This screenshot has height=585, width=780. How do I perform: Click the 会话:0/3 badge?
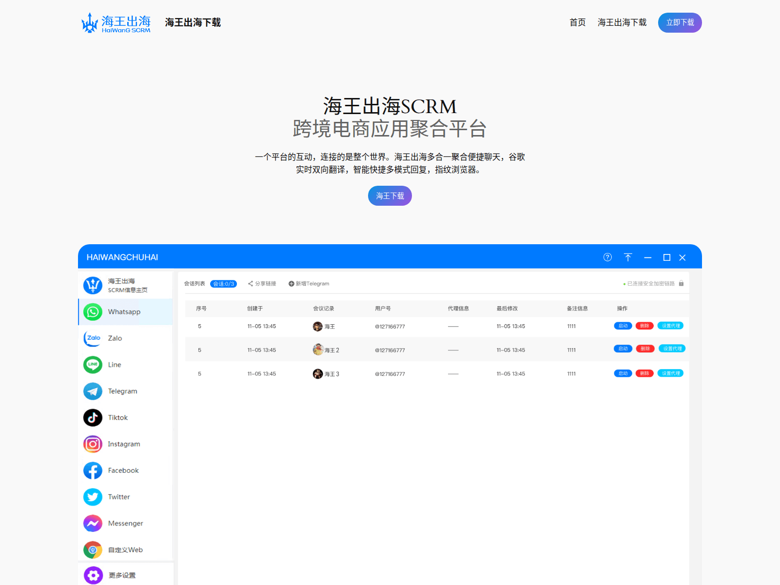pos(224,284)
